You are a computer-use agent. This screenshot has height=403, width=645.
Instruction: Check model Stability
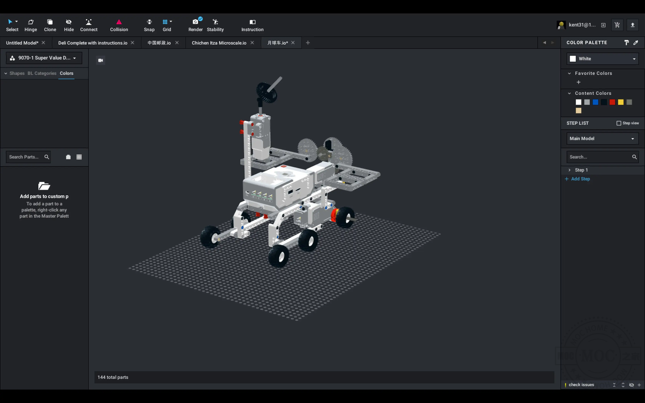(x=215, y=25)
